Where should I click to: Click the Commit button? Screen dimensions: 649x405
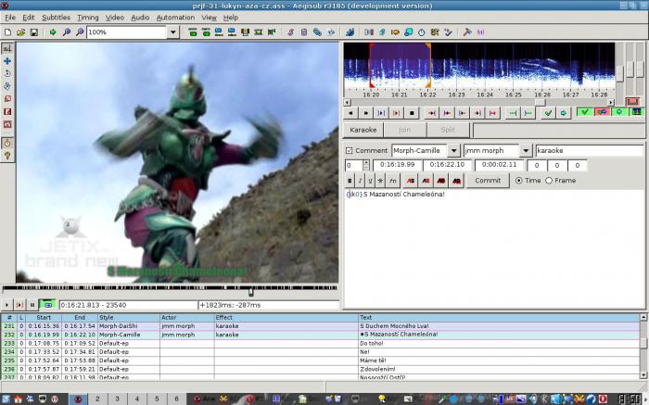[x=488, y=181]
